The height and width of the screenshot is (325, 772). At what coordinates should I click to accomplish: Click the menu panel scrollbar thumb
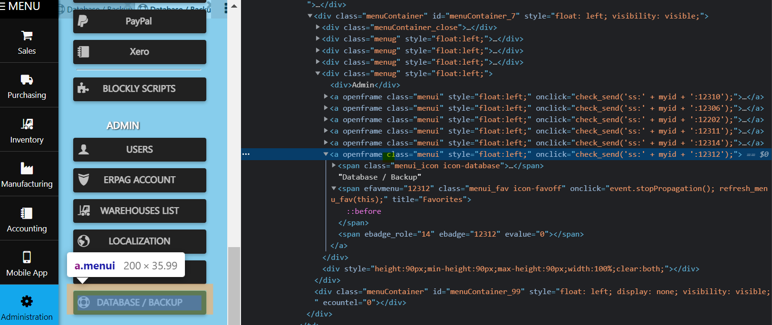(234, 286)
